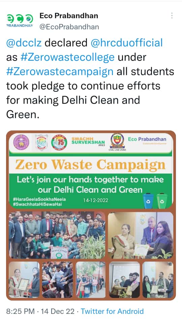Click the Eco Prabandhan display name
Image resolution: width=182 pixels, height=322 pixels.
tap(69, 16)
